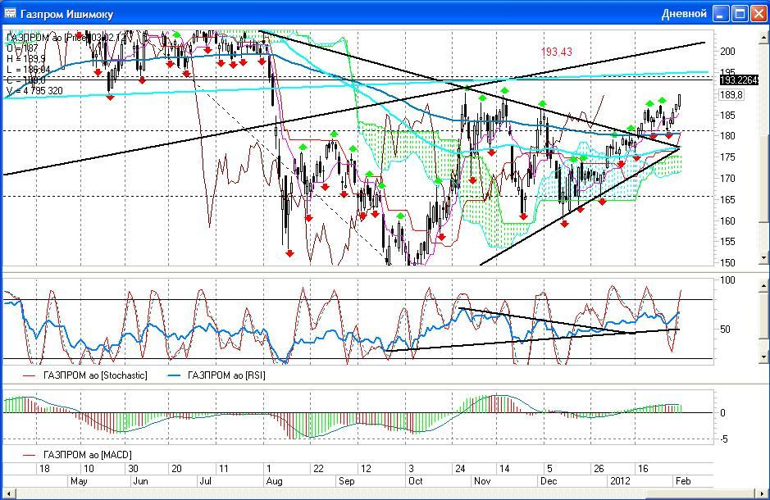Image resolution: width=770 pixels, height=500 pixels.
Task: Click the Dec month label on time axis
Action: tap(549, 481)
